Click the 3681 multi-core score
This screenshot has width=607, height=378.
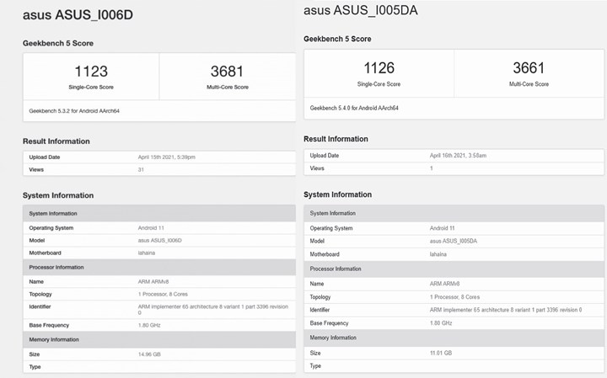pyautogui.click(x=228, y=72)
